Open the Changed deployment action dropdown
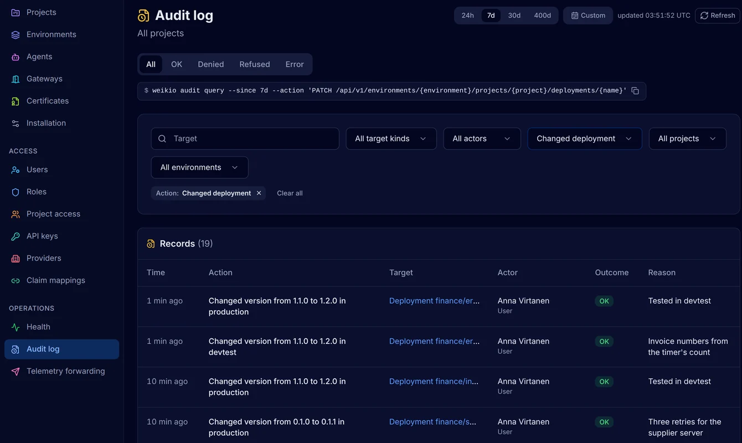The image size is (742, 443). (x=585, y=138)
